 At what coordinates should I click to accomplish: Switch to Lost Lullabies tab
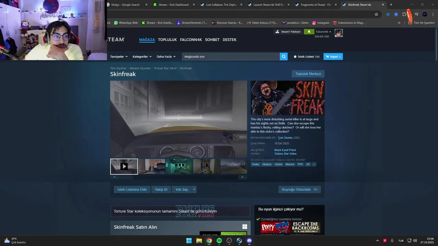coord(221,5)
